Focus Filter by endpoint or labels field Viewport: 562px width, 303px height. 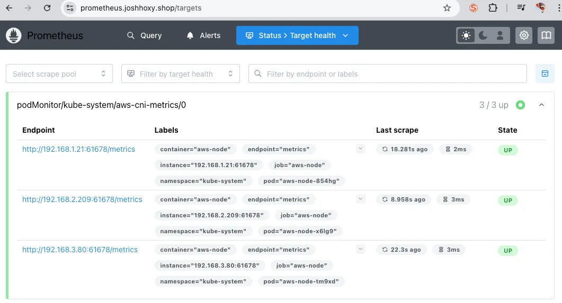pyautogui.click(x=387, y=74)
